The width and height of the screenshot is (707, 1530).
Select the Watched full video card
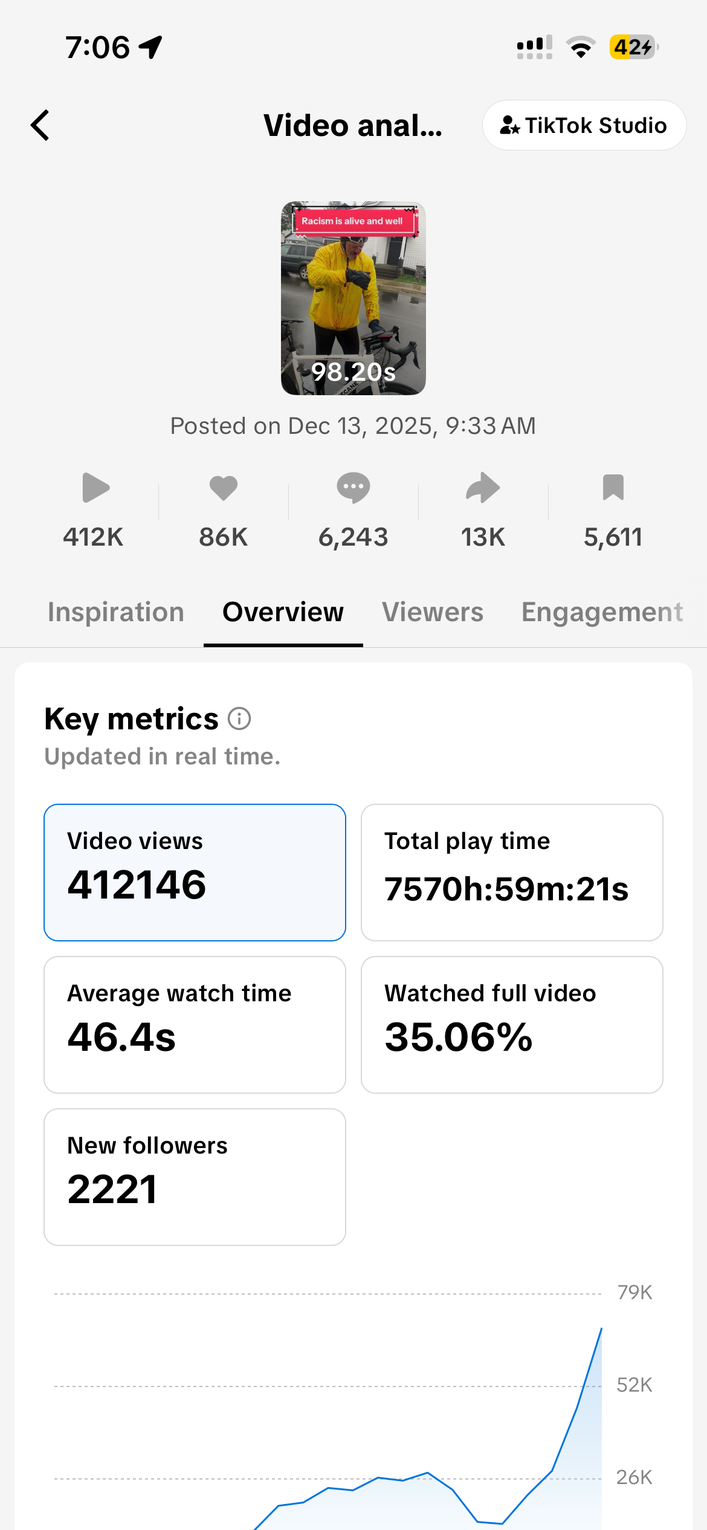click(512, 1024)
